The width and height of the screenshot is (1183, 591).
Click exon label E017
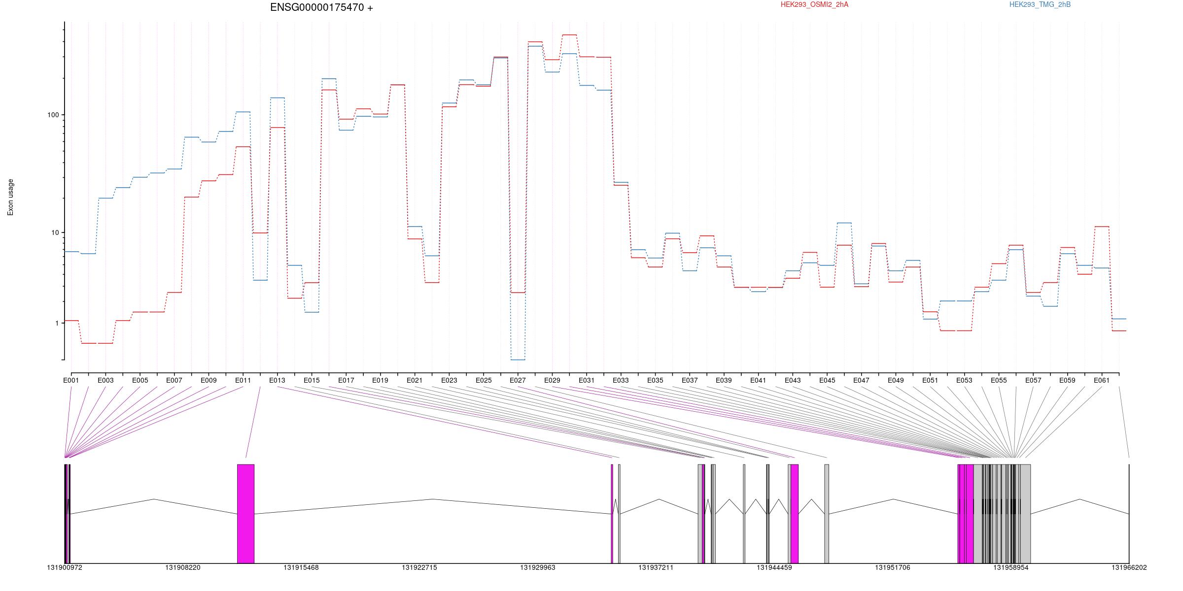tap(346, 380)
